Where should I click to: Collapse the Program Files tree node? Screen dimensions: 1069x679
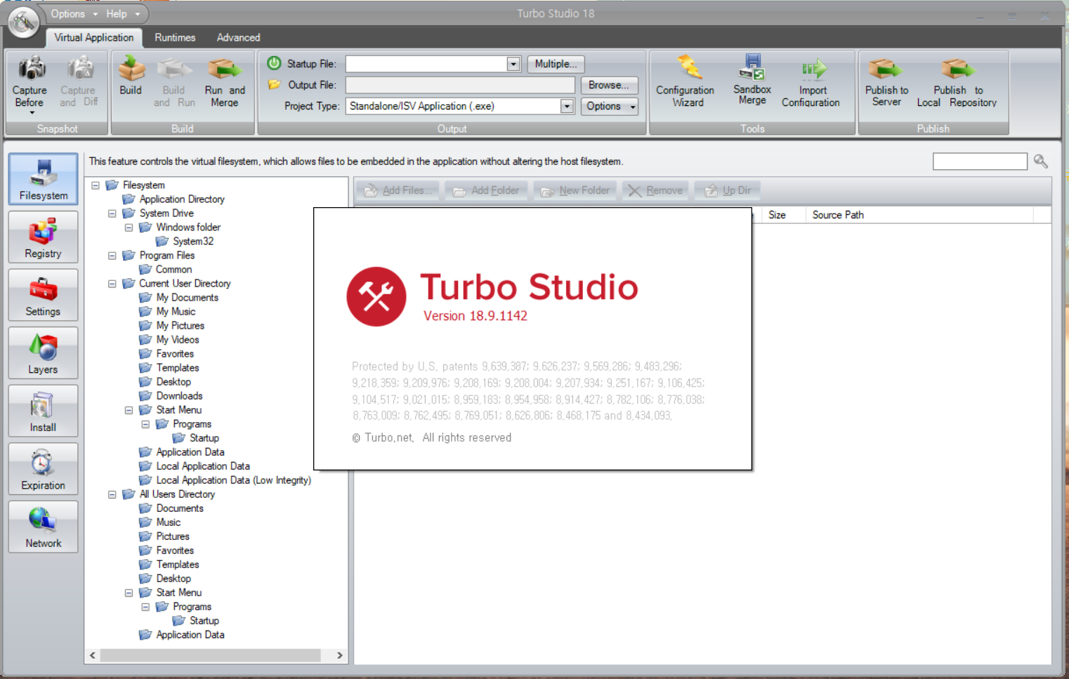pos(112,256)
